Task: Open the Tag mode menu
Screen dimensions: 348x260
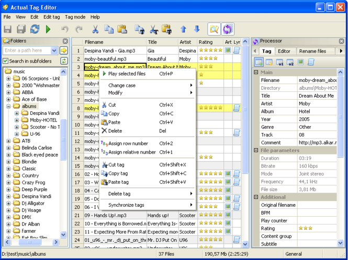Action: (x=75, y=17)
